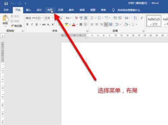Click the Phonetic Guide icon
The width and height of the screenshot is (168, 125).
pos(81,18)
